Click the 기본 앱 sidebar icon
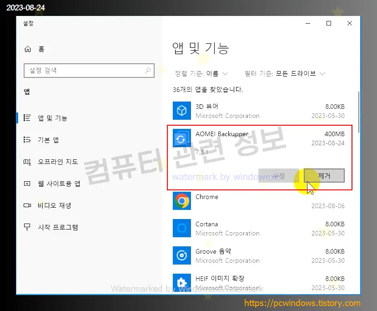377x311 pixels. point(27,140)
